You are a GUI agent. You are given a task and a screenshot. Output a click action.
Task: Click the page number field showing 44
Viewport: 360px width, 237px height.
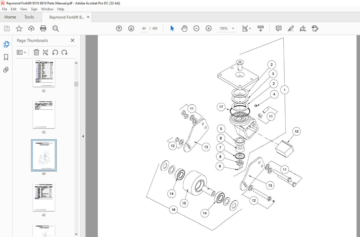point(144,28)
